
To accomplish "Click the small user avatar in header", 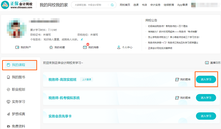I will click(x=193, y=5).
